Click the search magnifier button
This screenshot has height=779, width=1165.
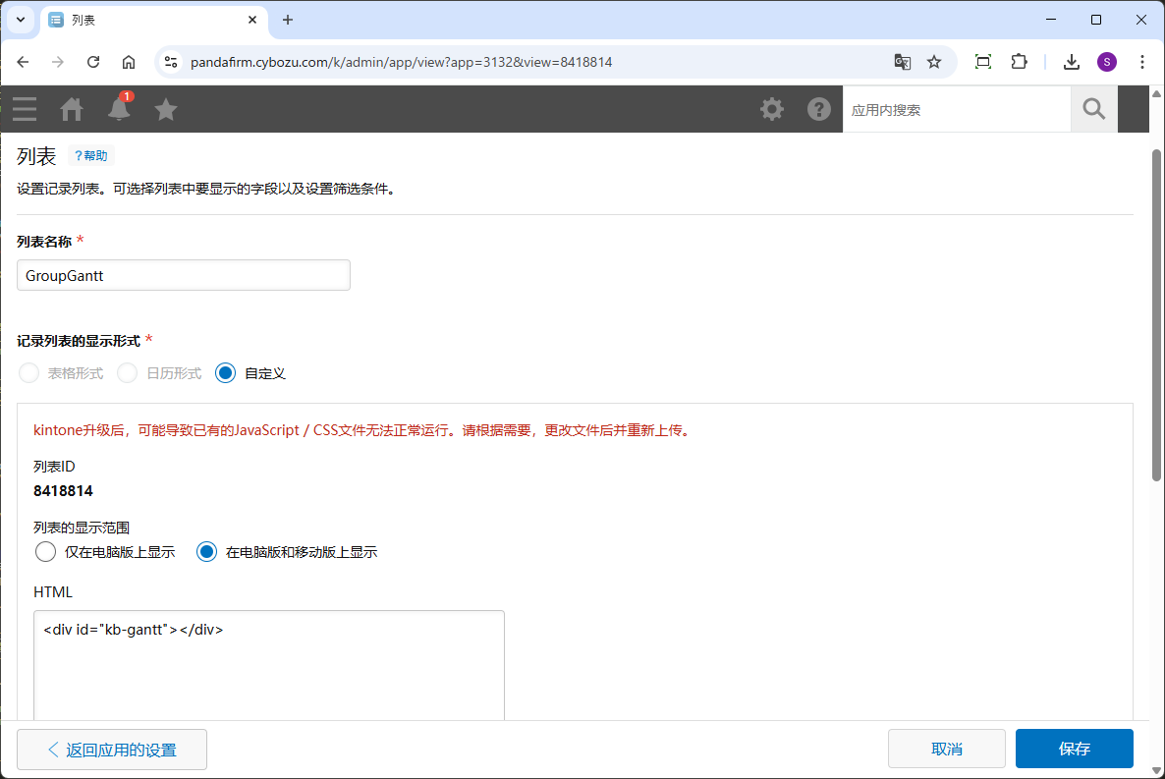point(1094,109)
